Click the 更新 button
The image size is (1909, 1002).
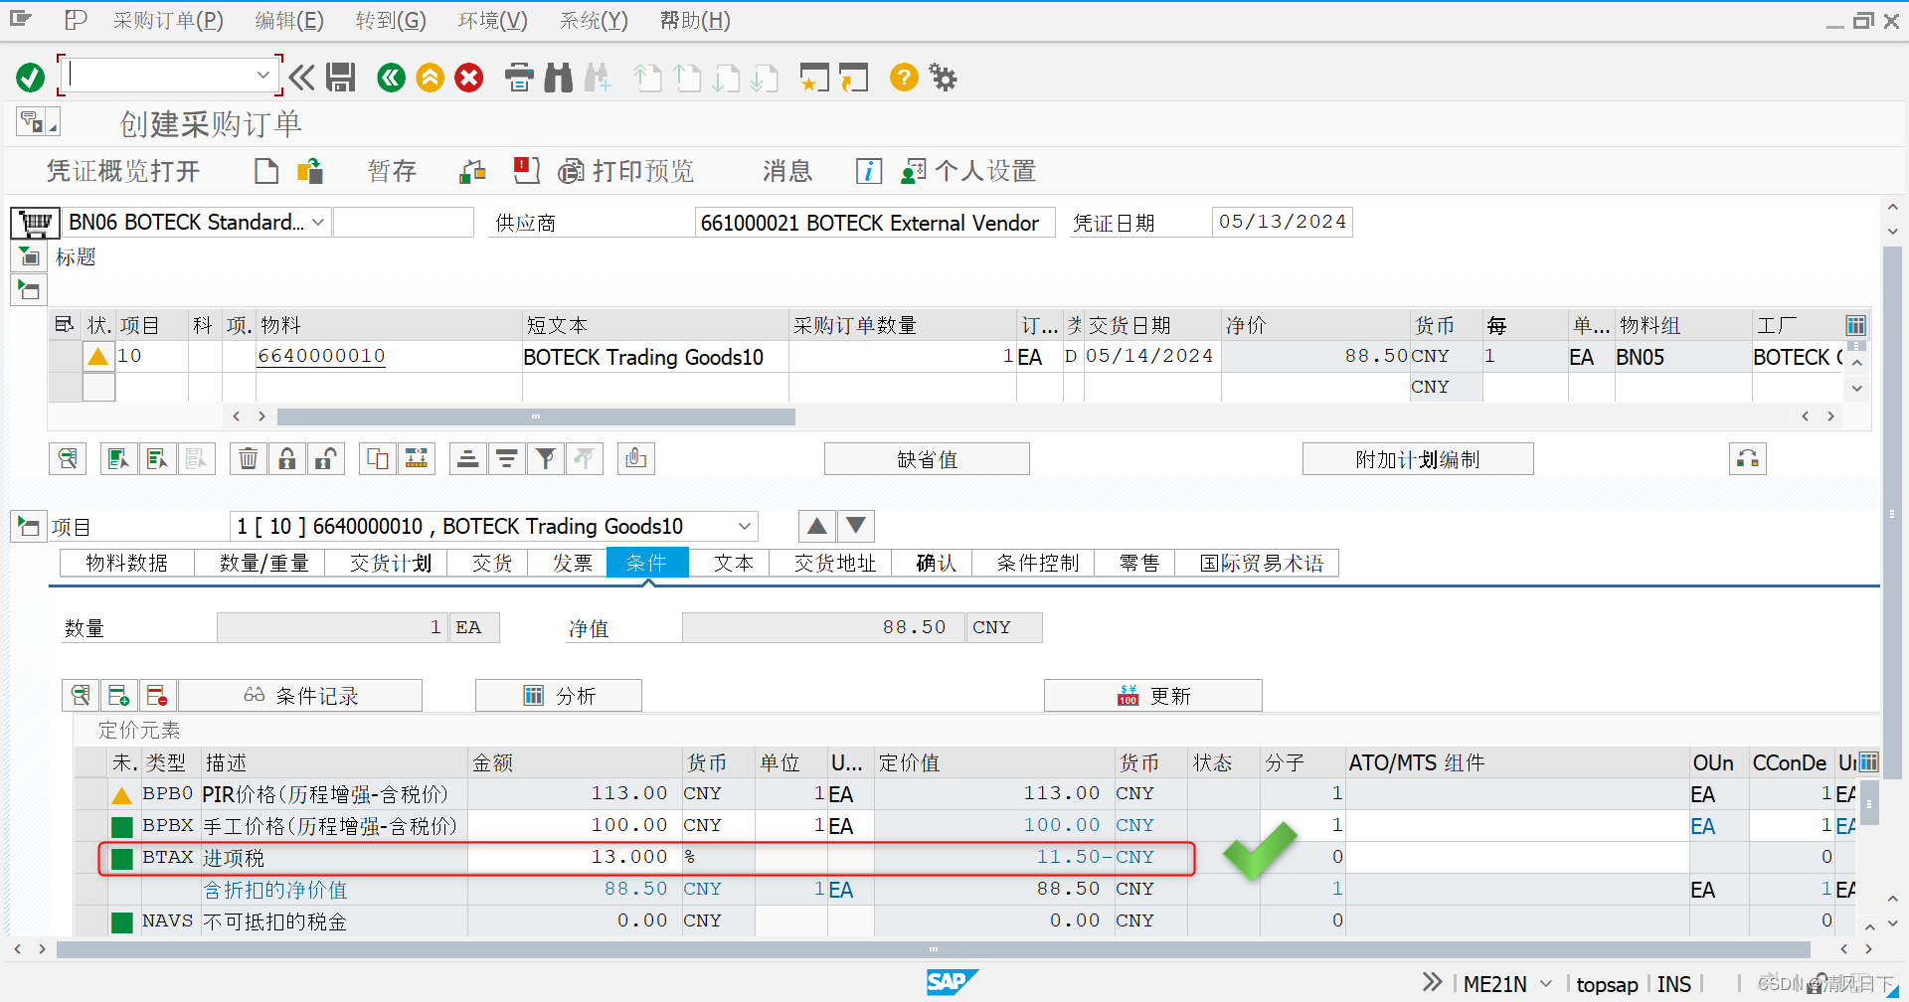point(1153,696)
